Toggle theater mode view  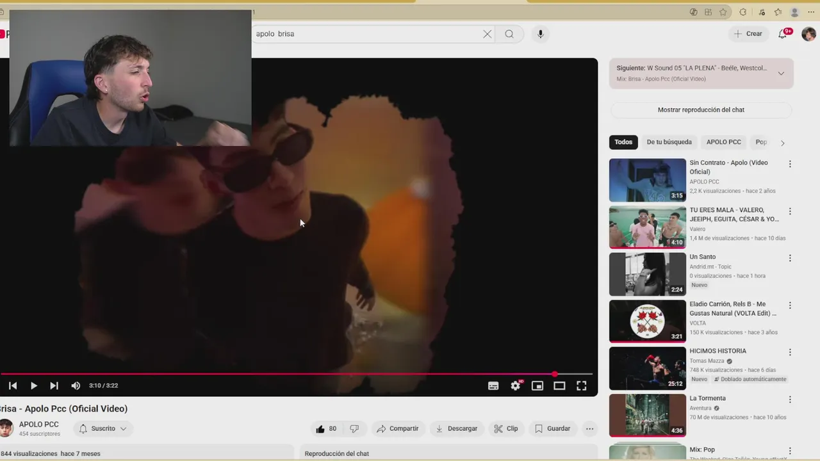pyautogui.click(x=559, y=385)
